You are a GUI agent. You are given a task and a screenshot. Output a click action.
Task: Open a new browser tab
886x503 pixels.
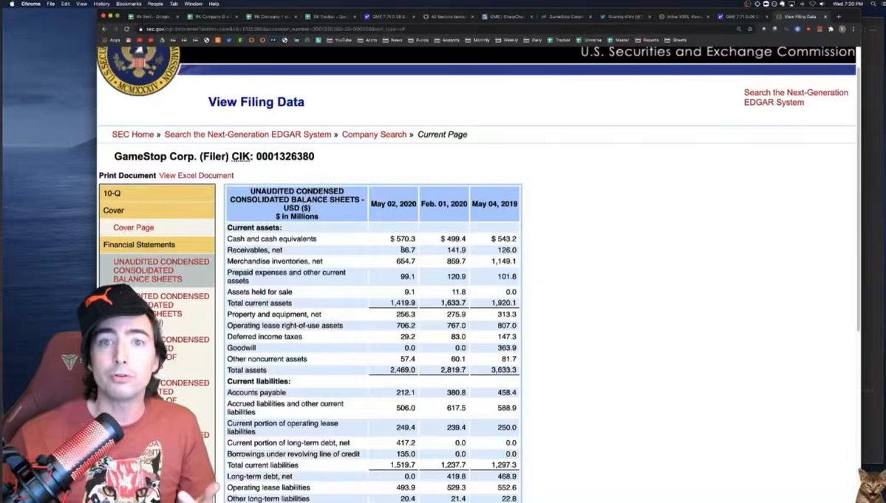point(839,16)
